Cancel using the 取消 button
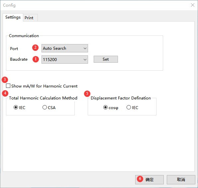 click(x=181, y=180)
